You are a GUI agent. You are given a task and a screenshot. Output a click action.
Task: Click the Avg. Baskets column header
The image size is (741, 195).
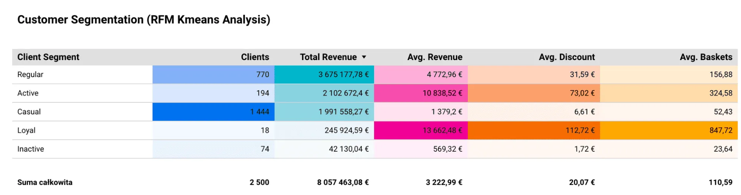(x=706, y=57)
